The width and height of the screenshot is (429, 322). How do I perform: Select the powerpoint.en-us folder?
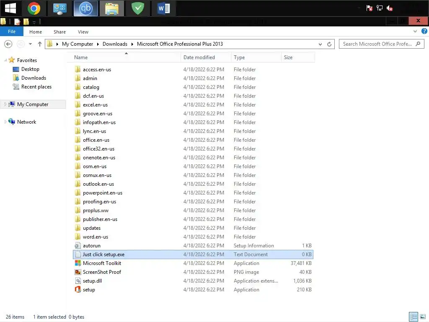pyautogui.click(x=103, y=193)
